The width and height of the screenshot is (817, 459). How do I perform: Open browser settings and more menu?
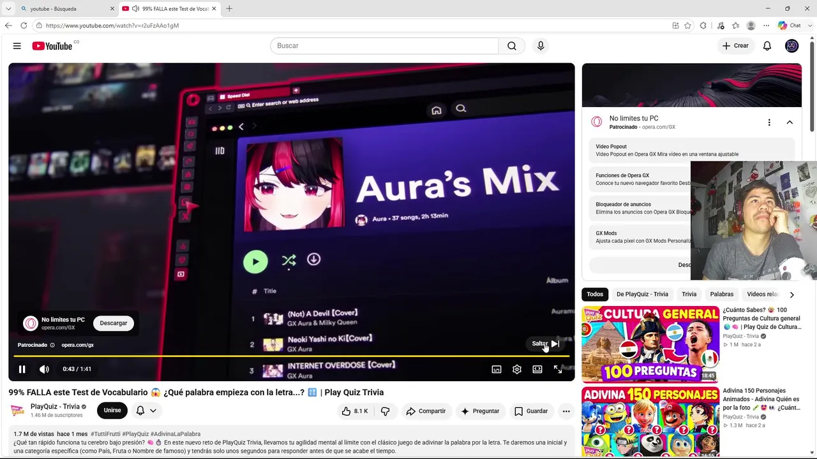coord(766,25)
